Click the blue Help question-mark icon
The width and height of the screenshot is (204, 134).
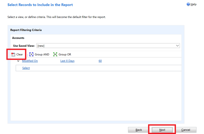188,4
